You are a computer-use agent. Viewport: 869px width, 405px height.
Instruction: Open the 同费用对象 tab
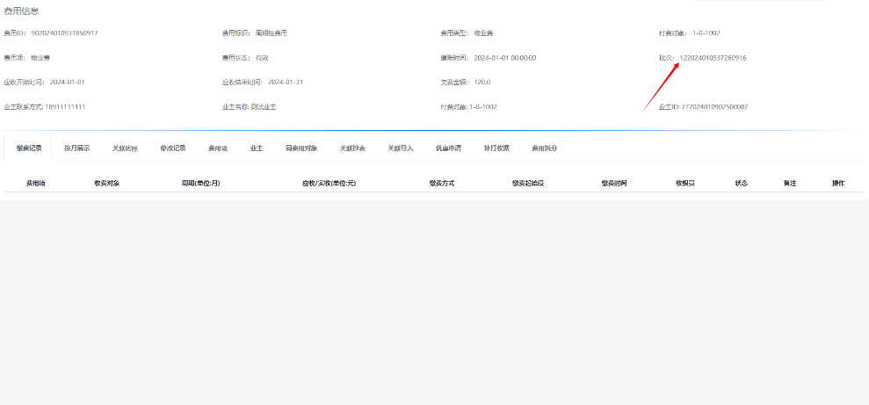point(301,148)
